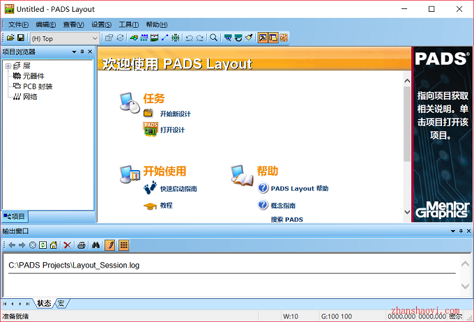Toggle the Output Window toolbar button
Screen dimensions: 474x322
[263, 38]
